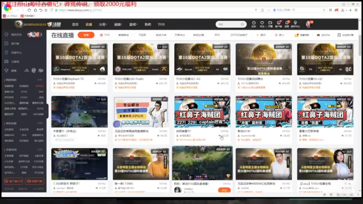Click the browser download arrow icon
Image resolution: width=363 pixels, height=204 pixels.
pyautogui.click(x=350, y=10)
